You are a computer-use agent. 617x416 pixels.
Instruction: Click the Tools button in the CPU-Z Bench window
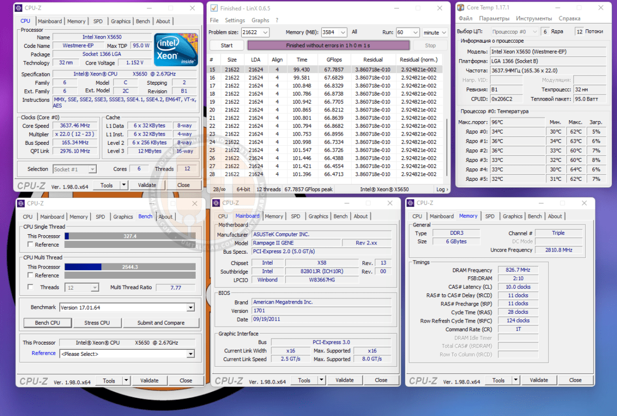[108, 381]
